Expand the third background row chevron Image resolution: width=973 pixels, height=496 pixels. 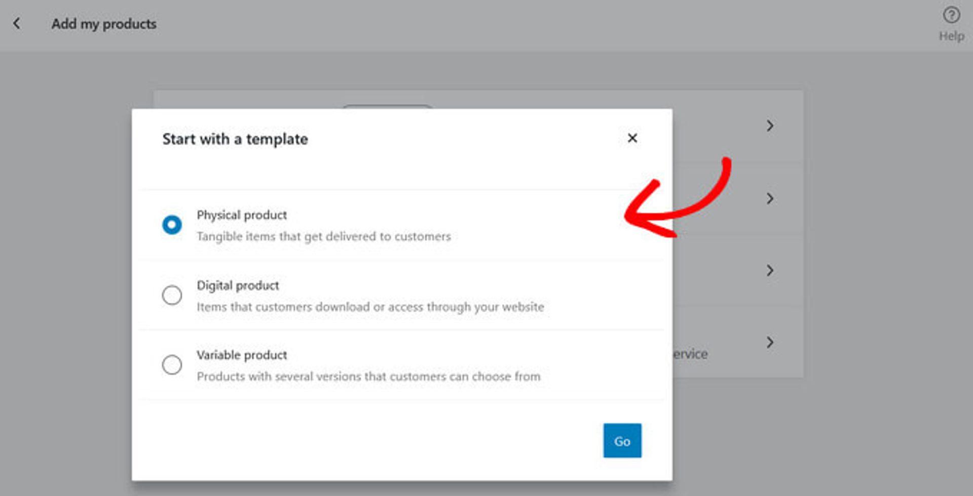769,270
